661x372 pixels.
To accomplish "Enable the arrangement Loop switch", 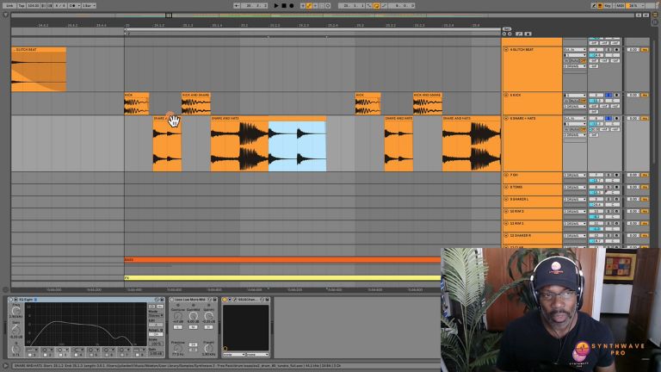I will [x=376, y=5].
